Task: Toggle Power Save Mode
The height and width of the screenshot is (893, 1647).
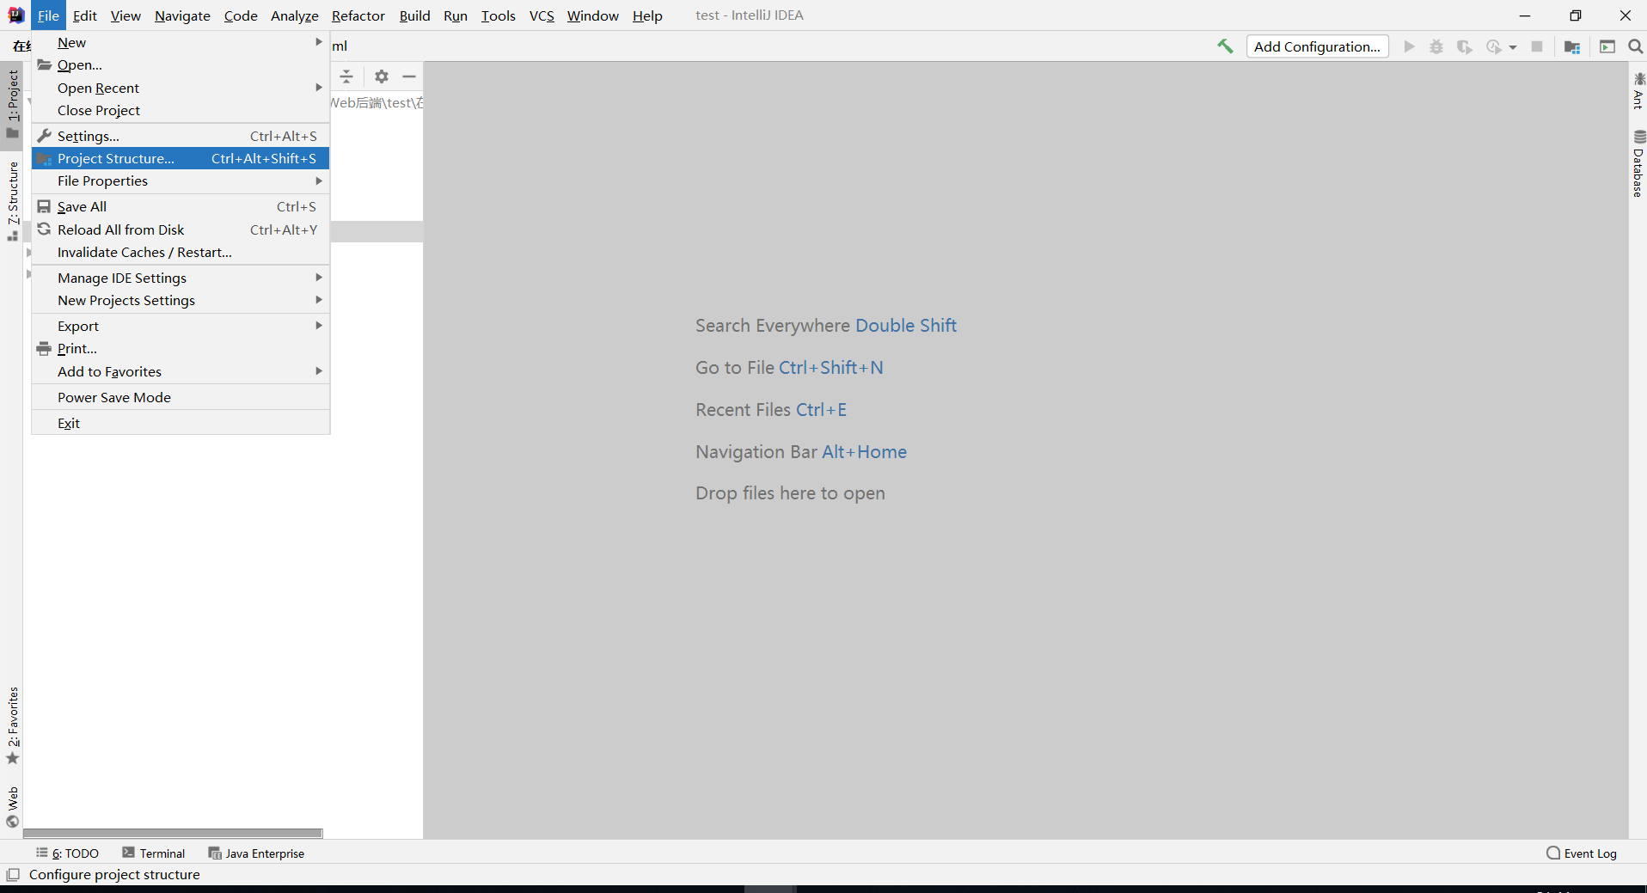Action: click(x=181, y=397)
